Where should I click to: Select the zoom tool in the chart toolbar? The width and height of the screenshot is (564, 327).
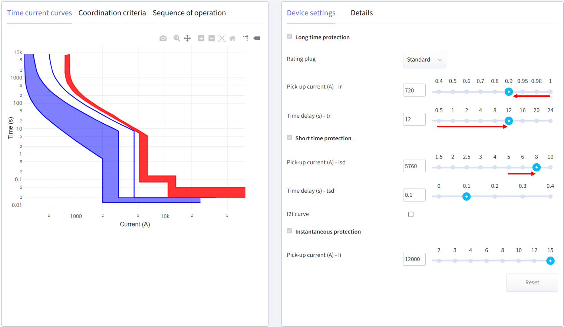(x=177, y=38)
